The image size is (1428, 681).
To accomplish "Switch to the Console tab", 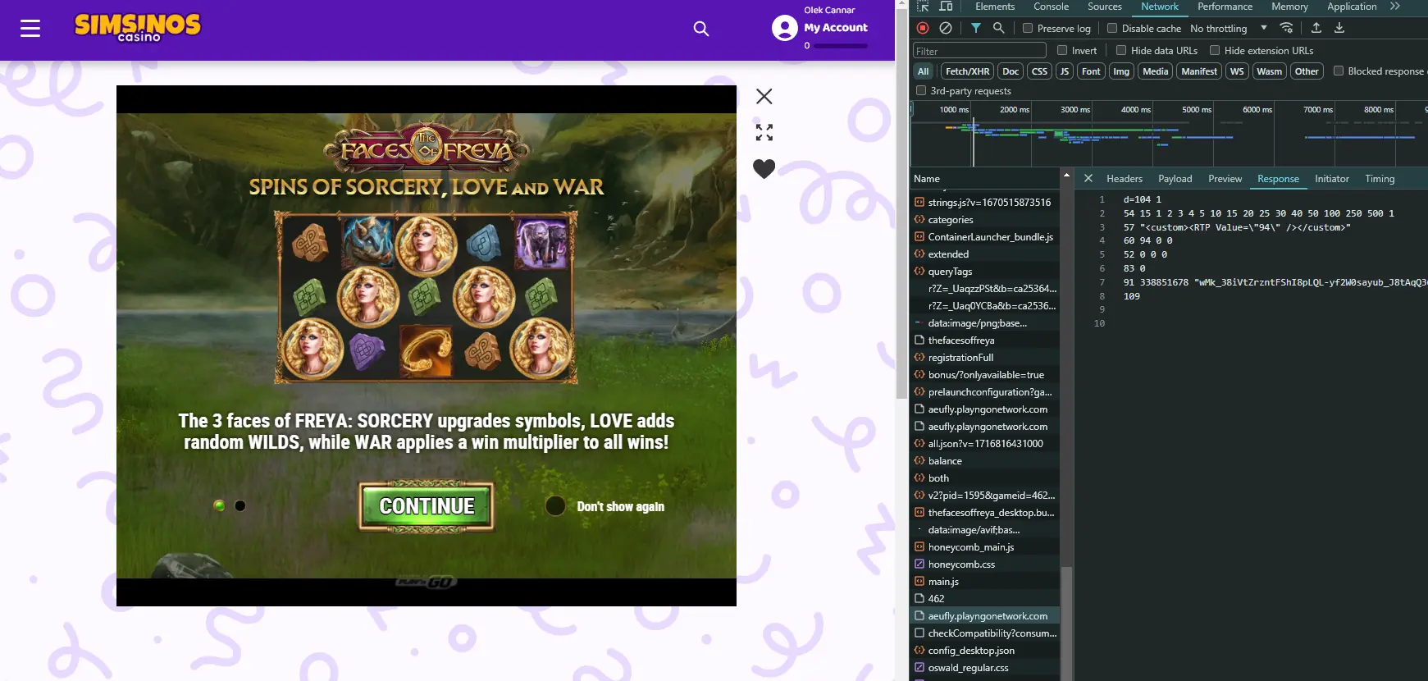I will point(1051,7).
